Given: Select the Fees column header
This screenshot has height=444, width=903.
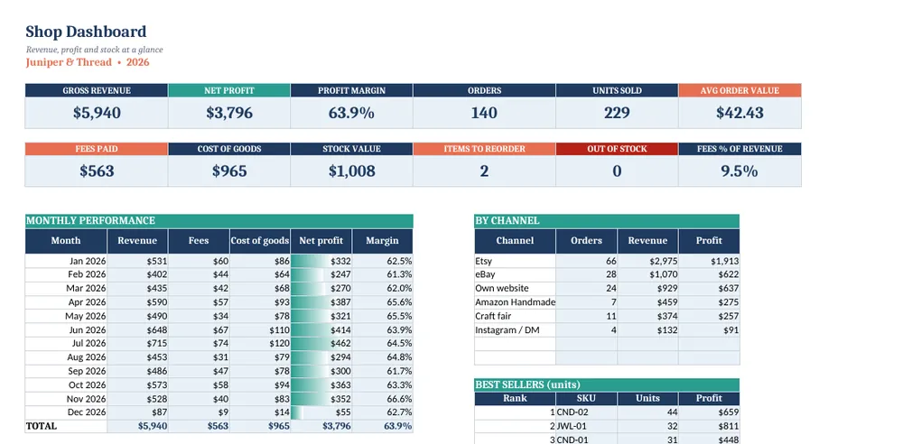Looking at the screenshot, I should [199, 241].
